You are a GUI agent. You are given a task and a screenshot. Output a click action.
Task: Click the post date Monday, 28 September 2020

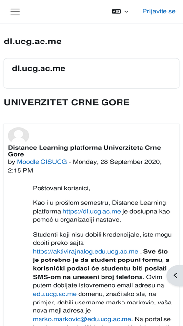(117, 162)
